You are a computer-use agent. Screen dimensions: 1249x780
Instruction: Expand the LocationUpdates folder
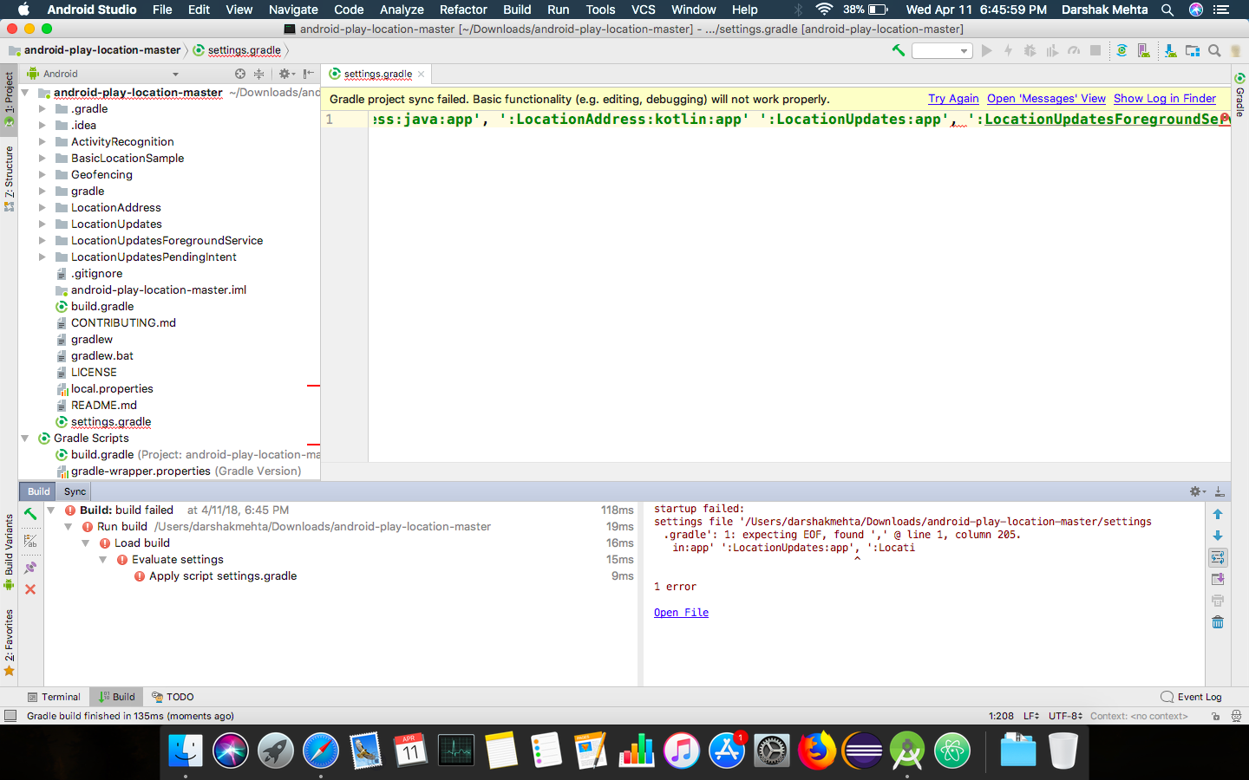[x=42, y=224]
